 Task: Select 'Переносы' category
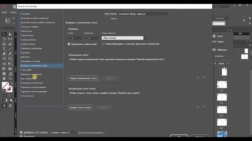pos(42,53)
